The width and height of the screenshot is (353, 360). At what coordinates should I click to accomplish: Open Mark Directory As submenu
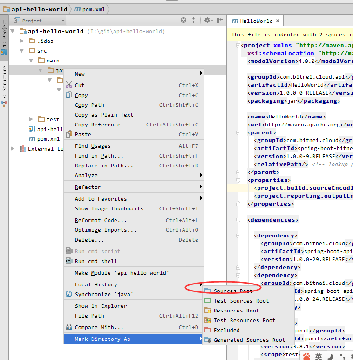(x=134, y=339)
